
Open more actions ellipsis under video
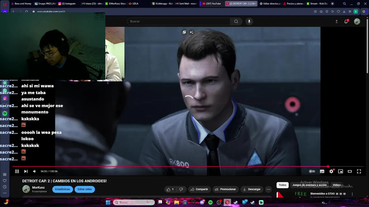[x=268, y=189]
